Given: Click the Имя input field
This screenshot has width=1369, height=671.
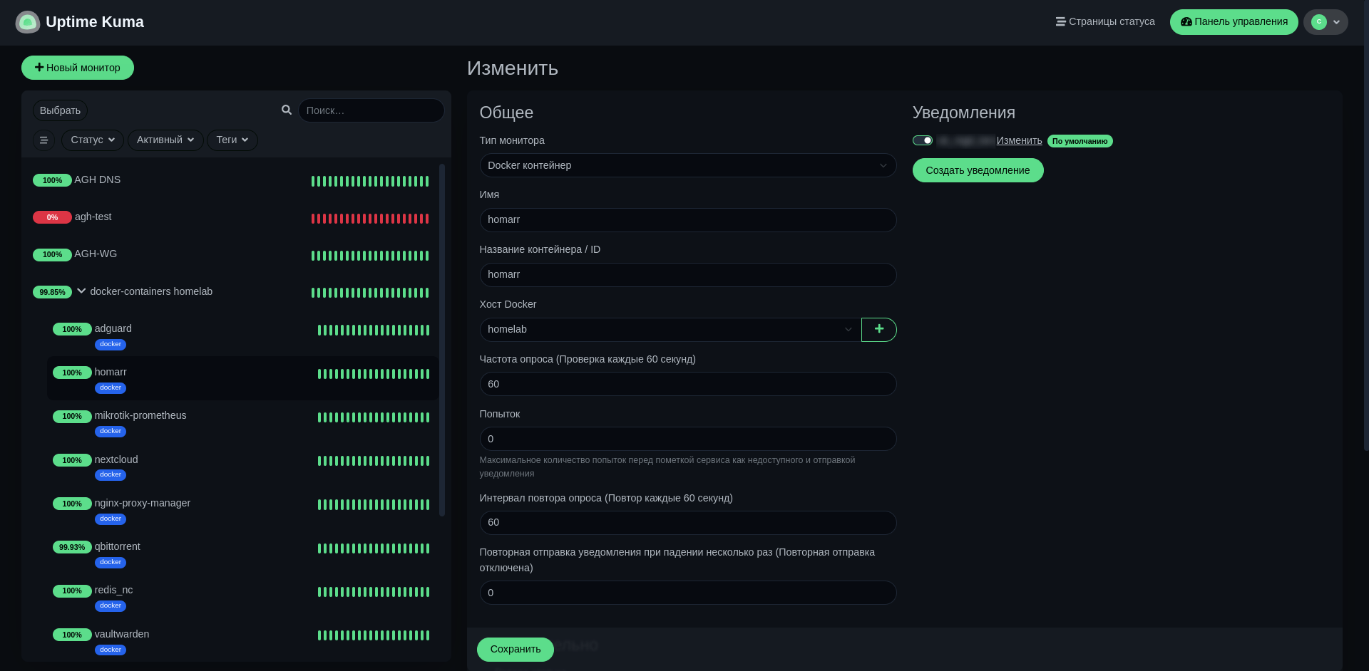Looking at the screenshot, I should pyautogui.click(x=688, y=220).
